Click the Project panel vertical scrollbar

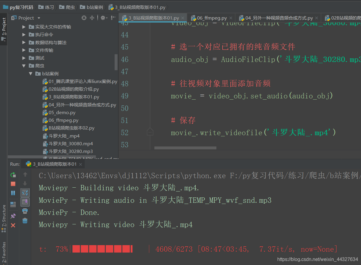116,62
